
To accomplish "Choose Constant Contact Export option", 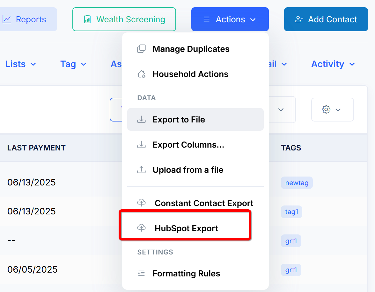I will point(195,203).
